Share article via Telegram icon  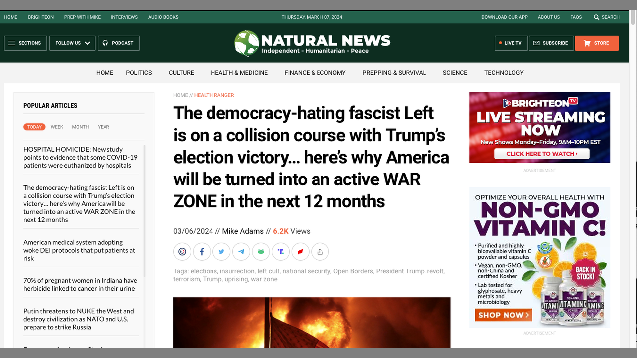(241, 252)
